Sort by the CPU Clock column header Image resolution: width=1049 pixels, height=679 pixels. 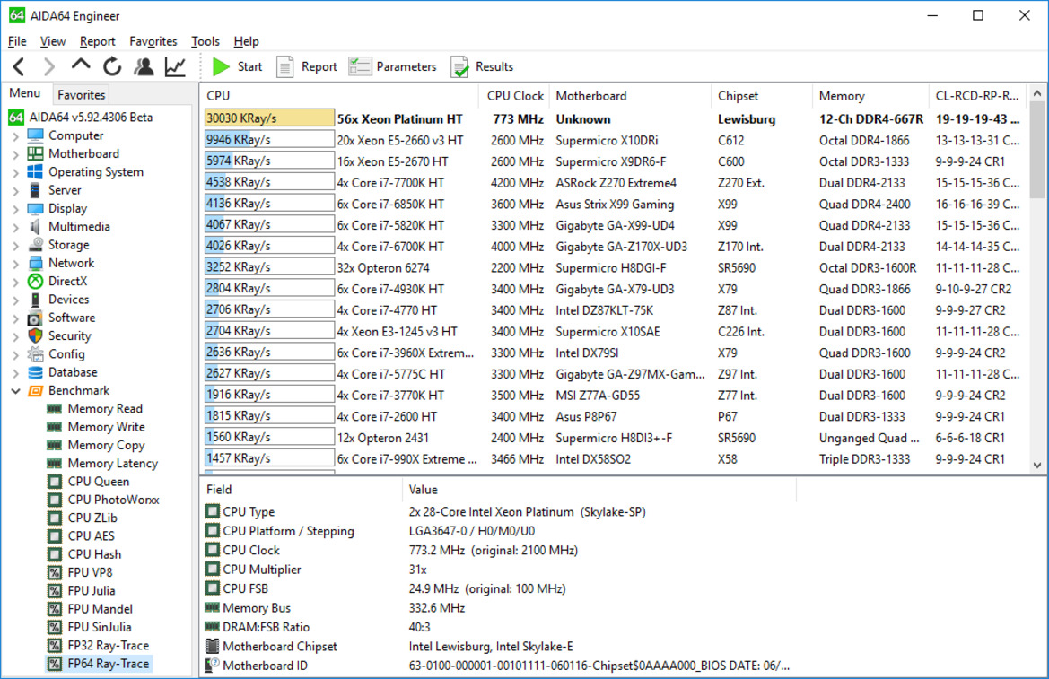[514, 96]
